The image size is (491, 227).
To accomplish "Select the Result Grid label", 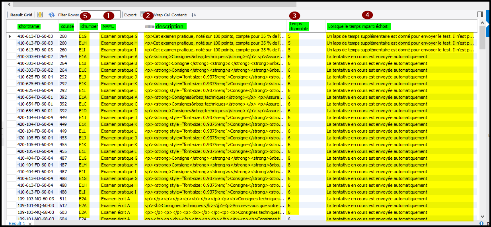I will pos(21,15).
